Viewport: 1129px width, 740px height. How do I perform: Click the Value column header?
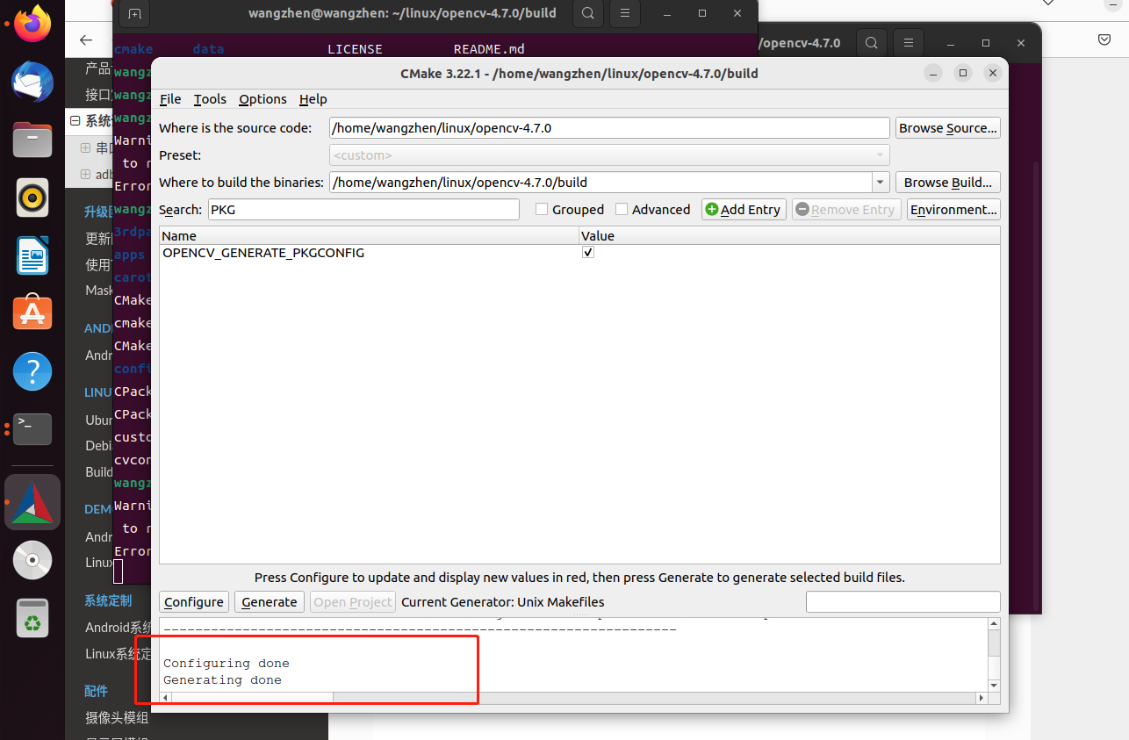coord(789,235)
